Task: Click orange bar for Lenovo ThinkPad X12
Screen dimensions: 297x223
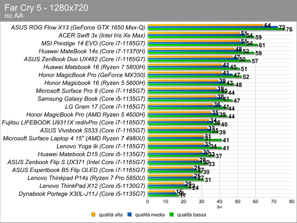Action: coord(165,183)
